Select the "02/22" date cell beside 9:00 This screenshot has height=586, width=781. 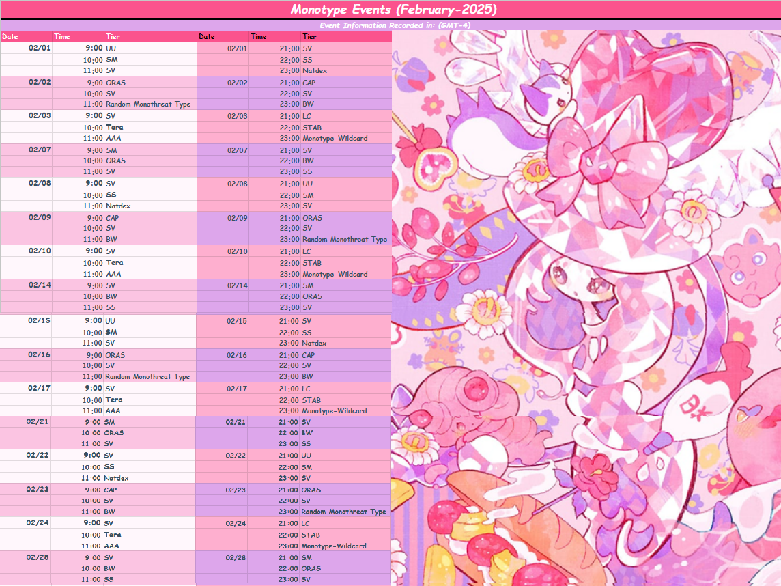tap(38, 455)
